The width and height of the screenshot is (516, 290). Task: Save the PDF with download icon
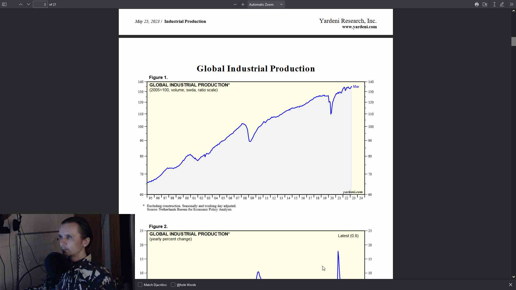(x=485, y=4)
